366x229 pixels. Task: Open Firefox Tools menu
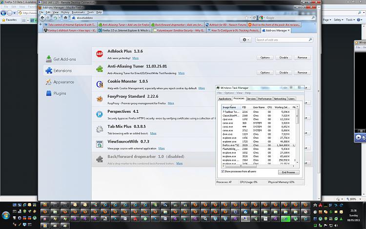pos(90,12)
